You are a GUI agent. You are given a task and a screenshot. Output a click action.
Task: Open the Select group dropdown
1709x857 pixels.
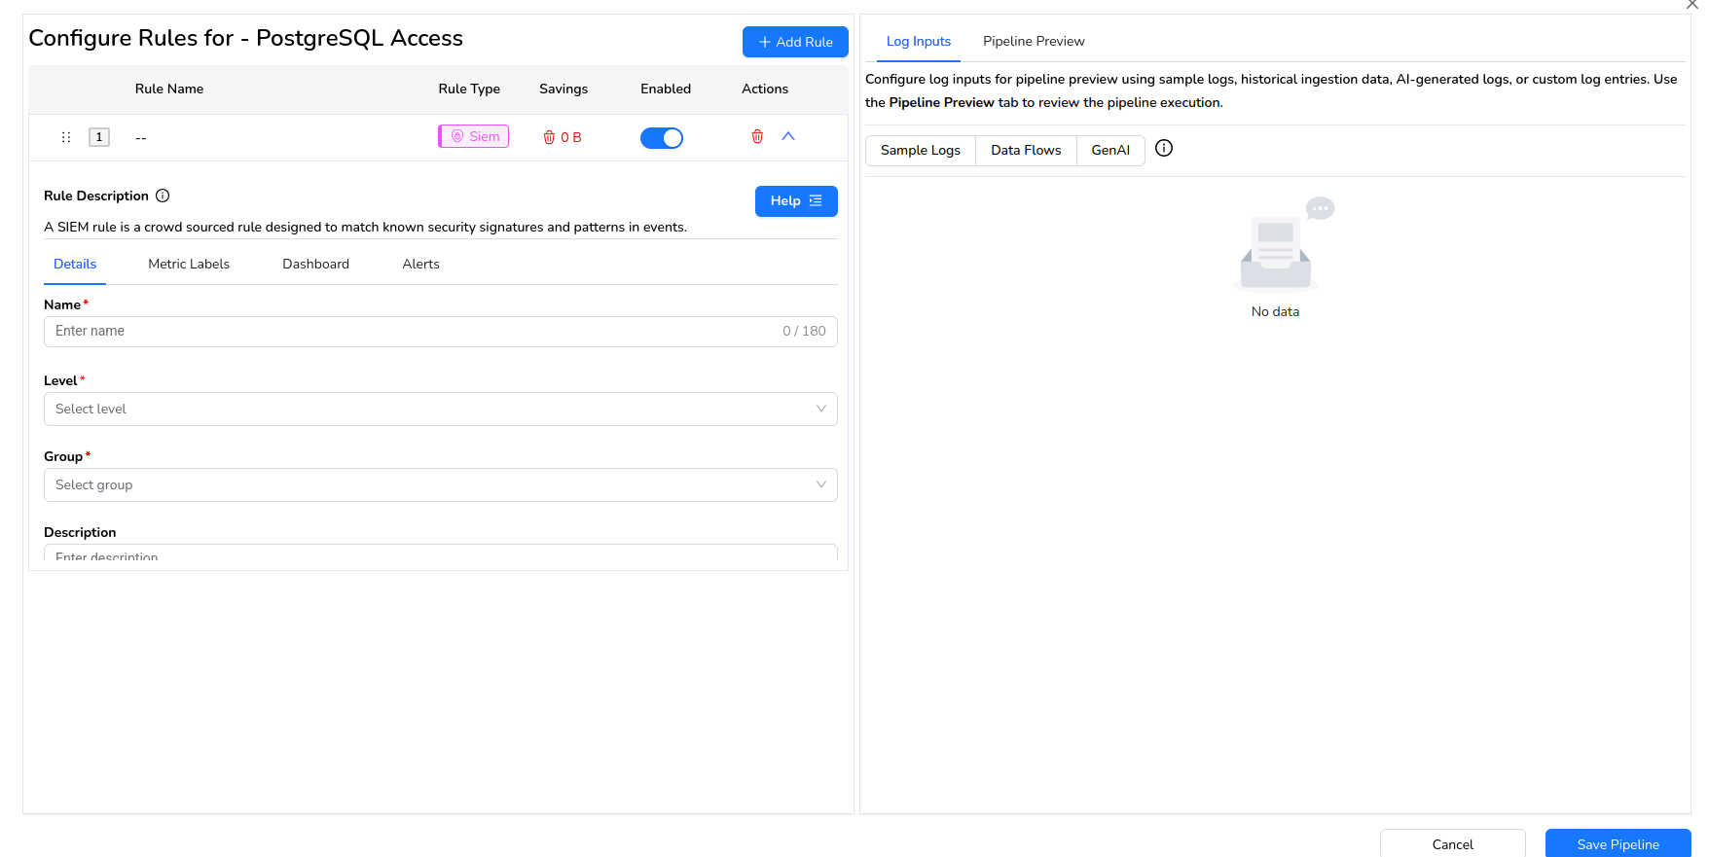pyautogui.click(x=440, y=485)
